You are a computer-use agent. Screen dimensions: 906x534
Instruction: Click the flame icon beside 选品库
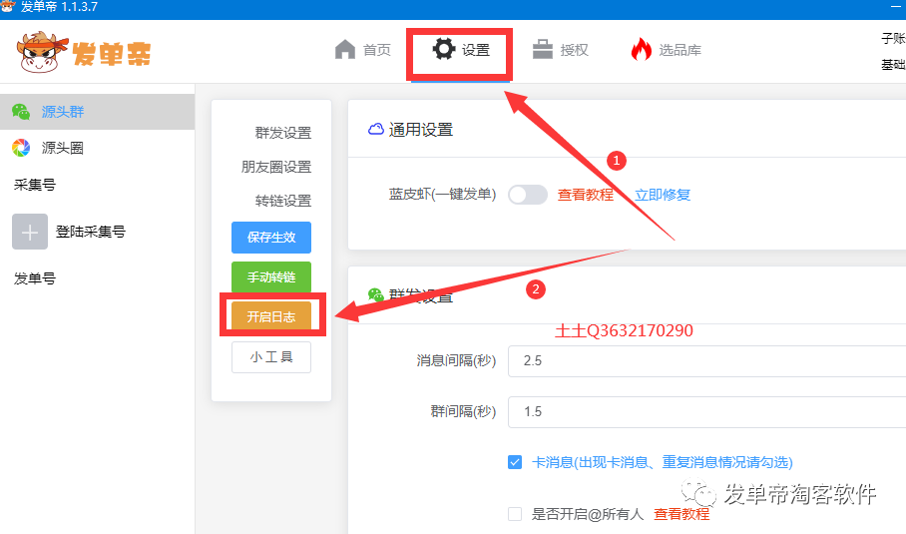point(641,49)
